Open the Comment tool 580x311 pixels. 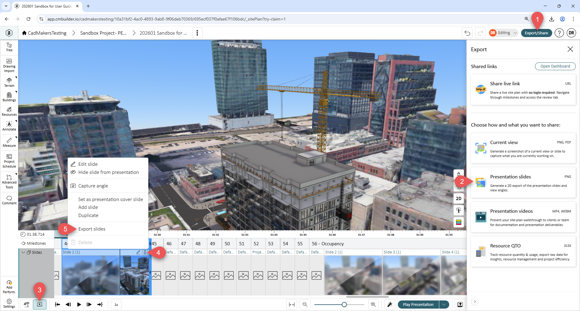click(x=9, y=200)
